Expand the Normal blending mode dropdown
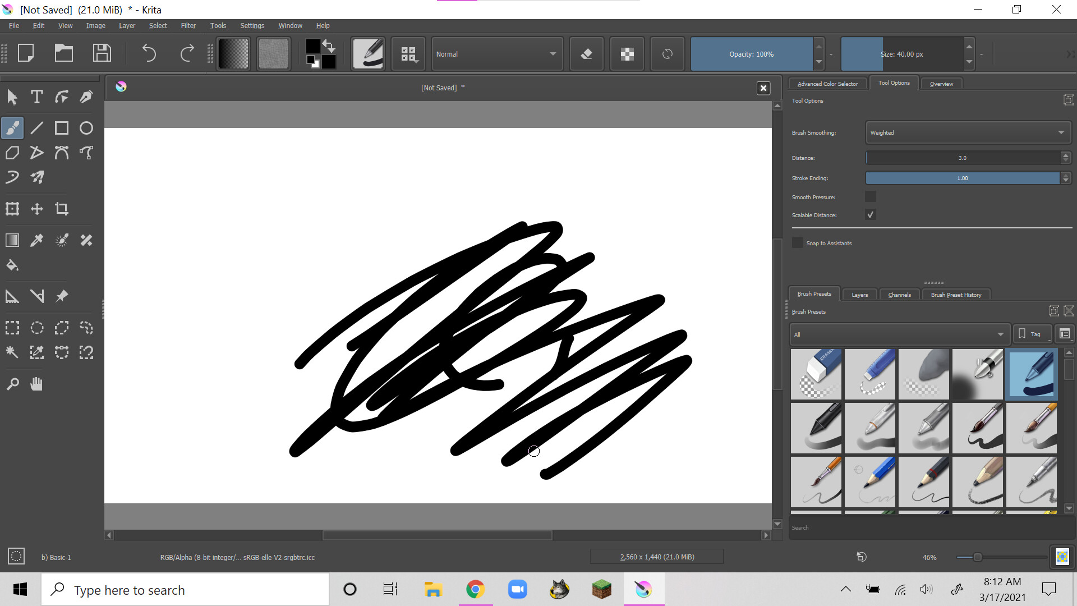The width and height of the screenshot is (1077, 606). (496, 54)
